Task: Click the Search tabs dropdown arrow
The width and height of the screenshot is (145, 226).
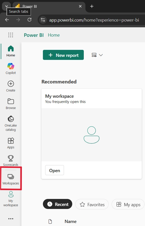Action: coord(6,6)
